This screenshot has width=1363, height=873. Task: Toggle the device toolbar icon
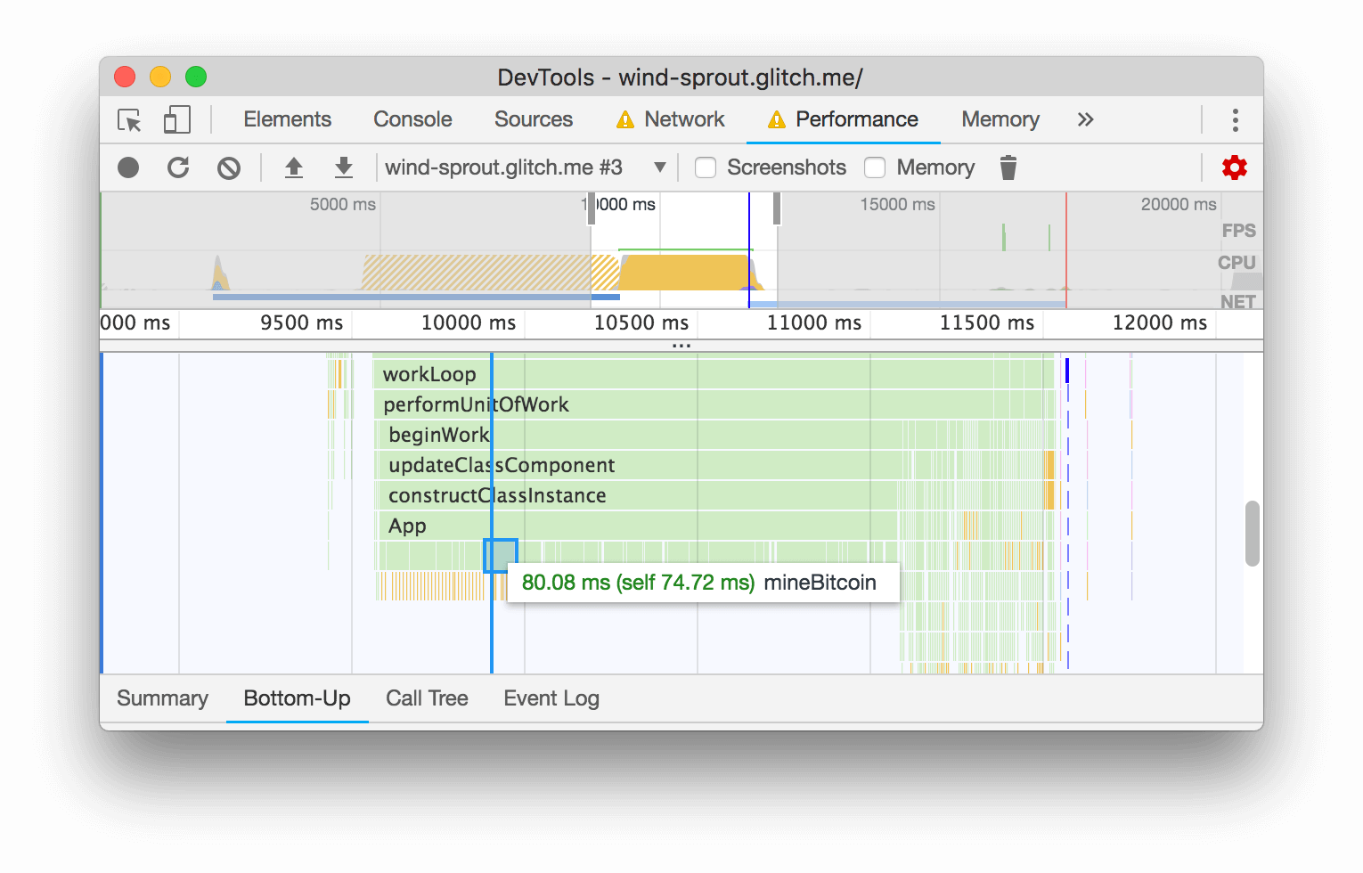(x=176, y=119)
